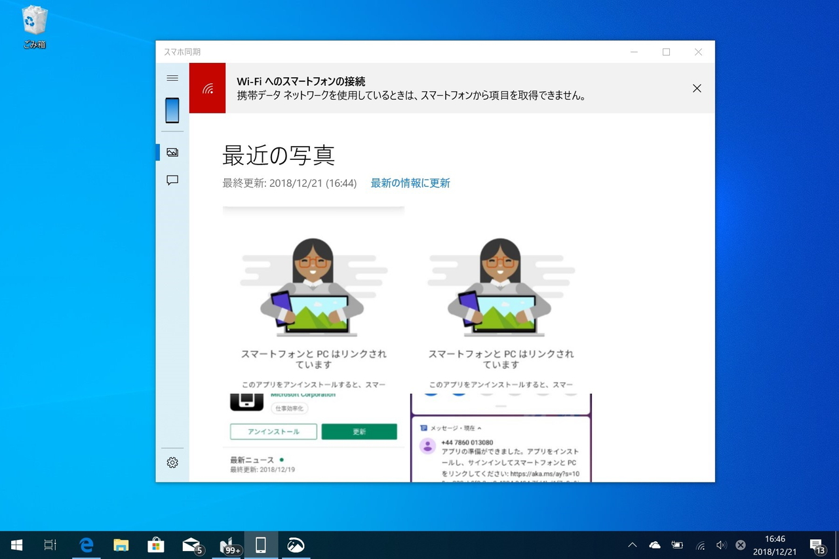Expand hidden icons in the system tray
Screen dimensions: 839x559
pos(632,545)
